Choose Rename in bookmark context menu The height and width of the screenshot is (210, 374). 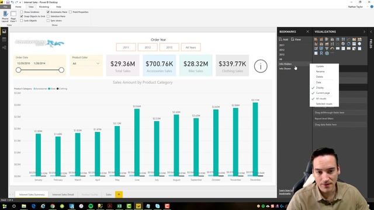point(320,71)
